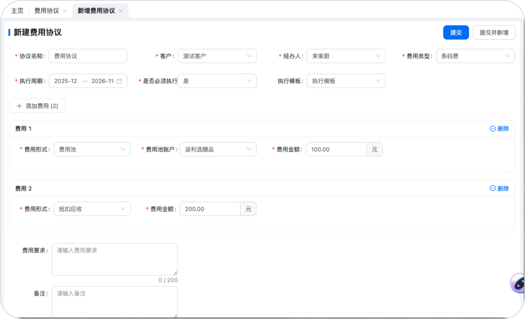Screen dimensions: 525x319
Task: Click the 删除 link for 费用 1
Action: 499,129
